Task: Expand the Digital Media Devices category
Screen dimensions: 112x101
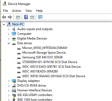Action: point(9,39)
